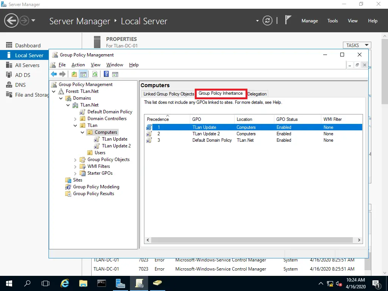This screenshot has width=388, height=291.
Task: Click the Windows Start button
Action: (9, 283)
